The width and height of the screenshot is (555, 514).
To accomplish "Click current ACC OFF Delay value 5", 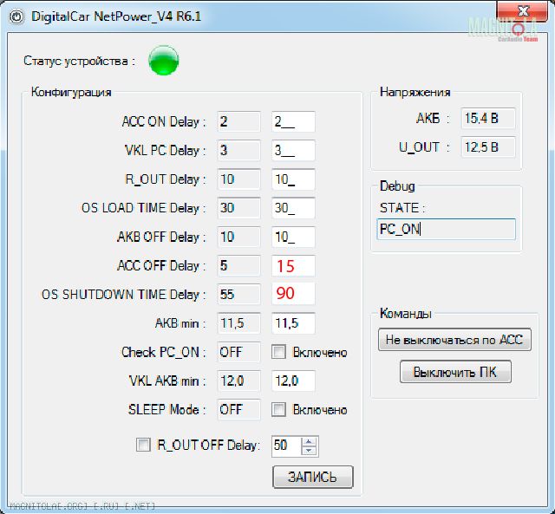I will click(238, 265).
